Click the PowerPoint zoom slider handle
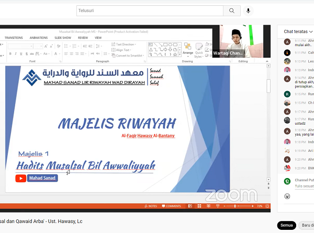The image size is (314, 233). (235, 206)
